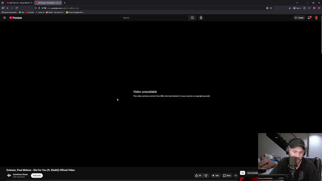This screenshot has width=322, height=181.
Task: Go back to the previous page
Action: pyautogui.click(x=8, y=8)
